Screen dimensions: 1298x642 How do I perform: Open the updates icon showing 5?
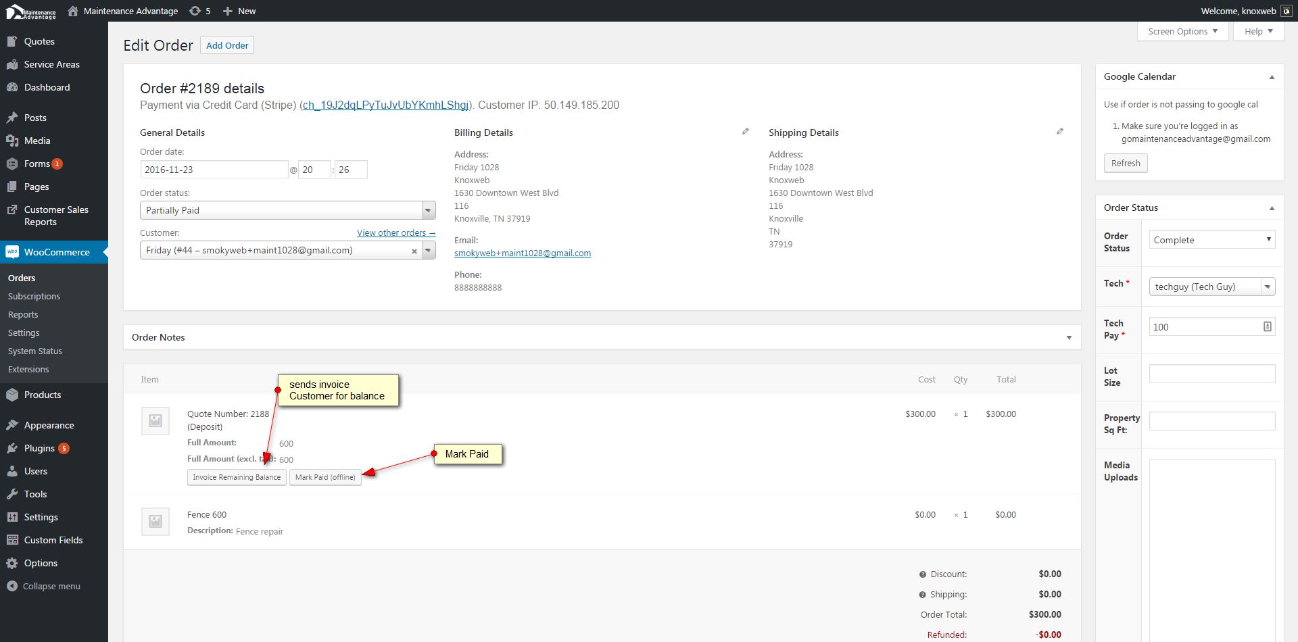pos(195,11)
